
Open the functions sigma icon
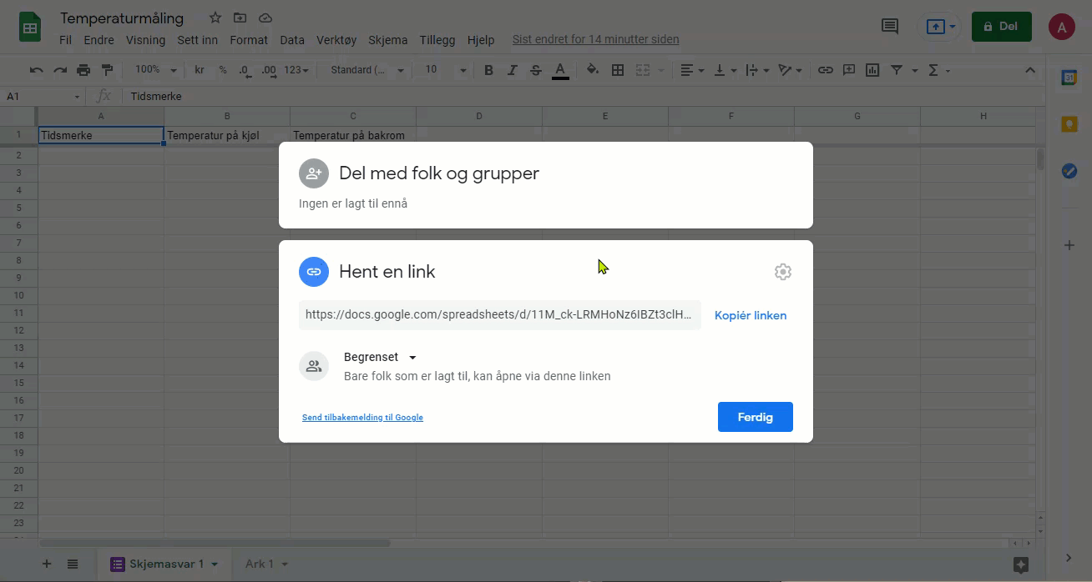[933, 70]
